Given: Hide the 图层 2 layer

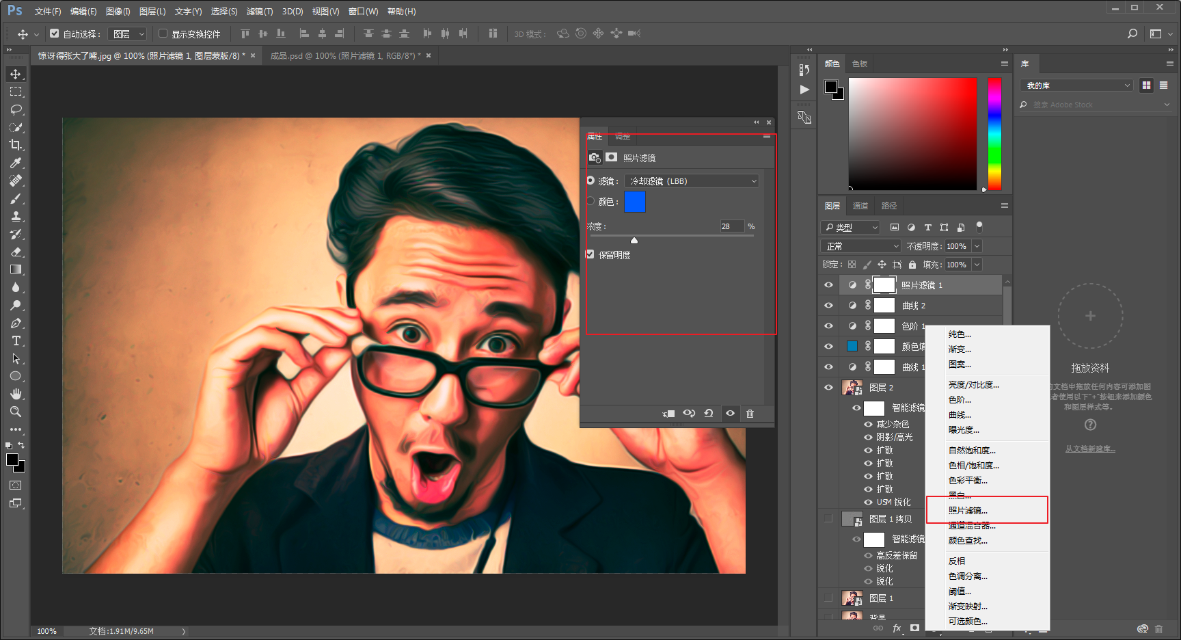Looking at the screenshot, I should (828, 388).
